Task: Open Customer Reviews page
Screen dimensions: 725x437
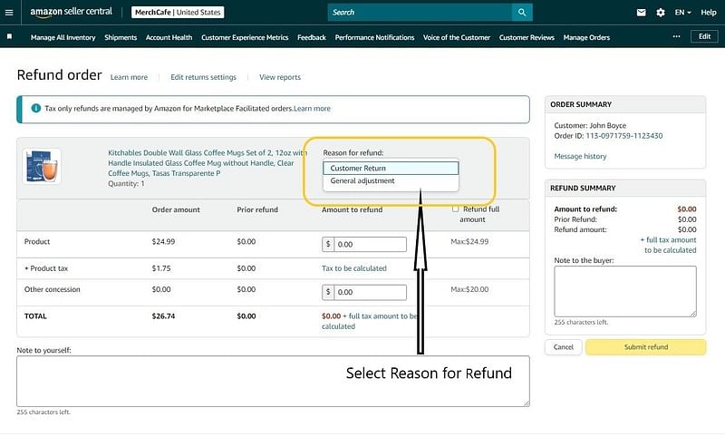Action: coord(527,37)
